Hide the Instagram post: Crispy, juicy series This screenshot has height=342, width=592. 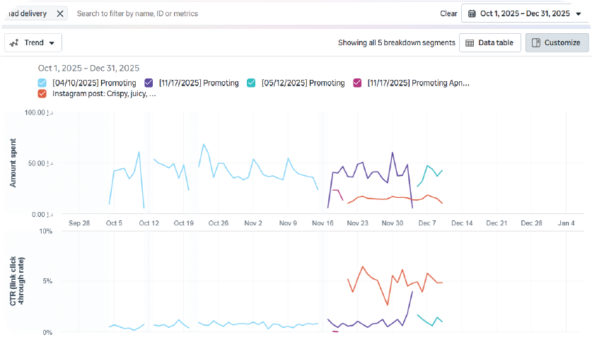tap(42, 93)
